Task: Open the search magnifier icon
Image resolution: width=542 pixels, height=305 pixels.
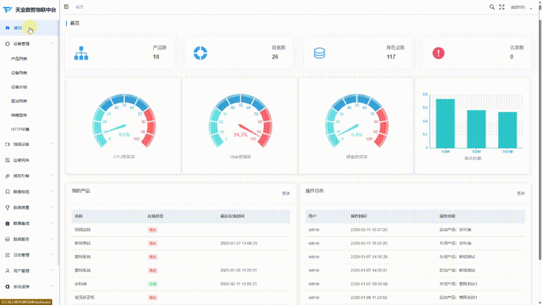Action: (x=492, y=7)
